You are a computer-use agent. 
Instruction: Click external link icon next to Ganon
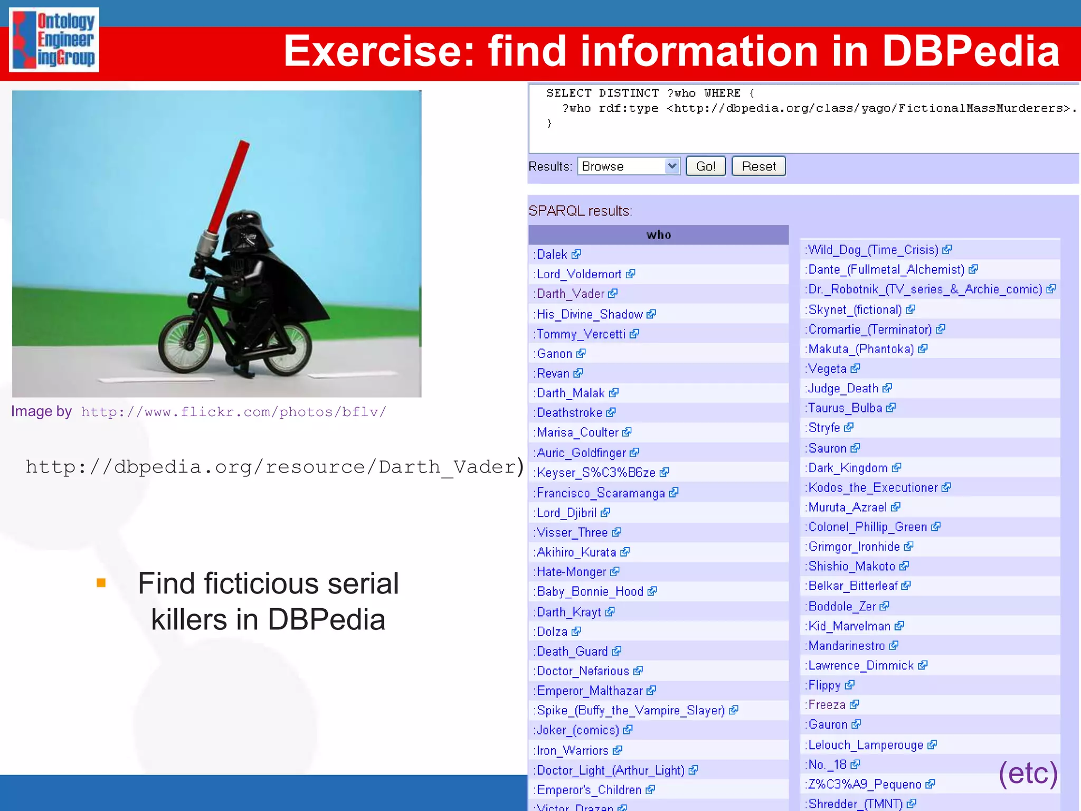click(581, 354)
